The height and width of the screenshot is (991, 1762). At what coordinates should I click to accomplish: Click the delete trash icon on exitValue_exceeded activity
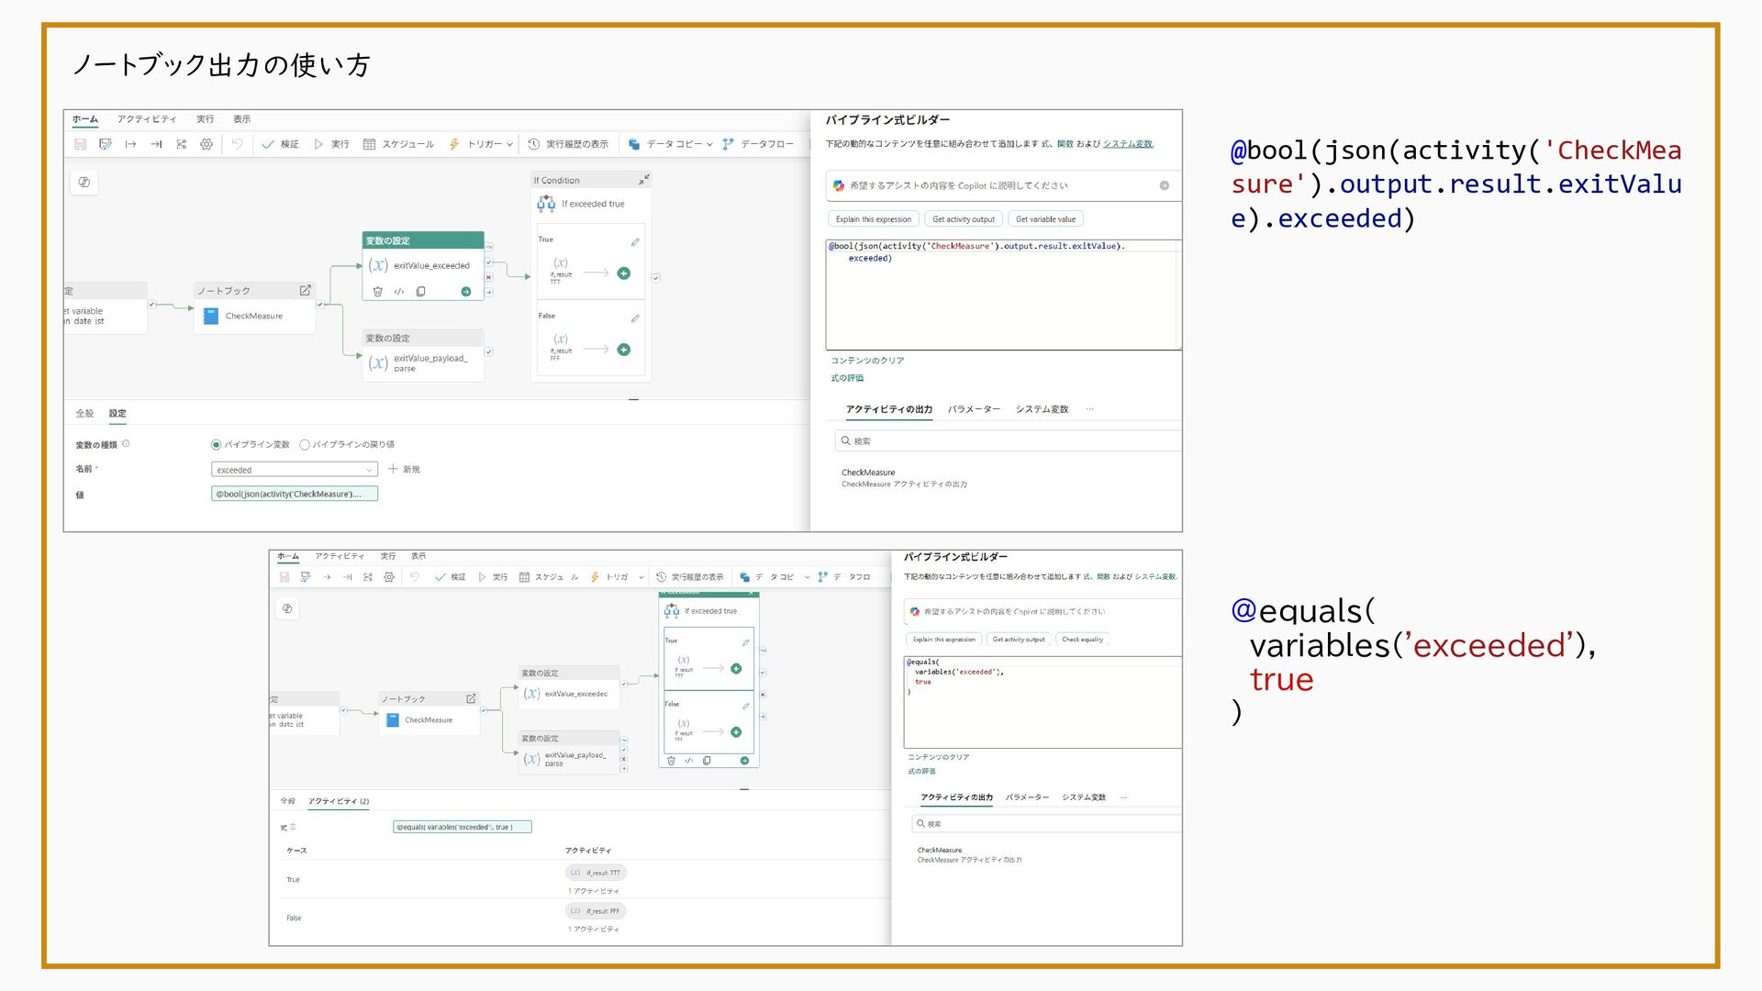point(377,292)
